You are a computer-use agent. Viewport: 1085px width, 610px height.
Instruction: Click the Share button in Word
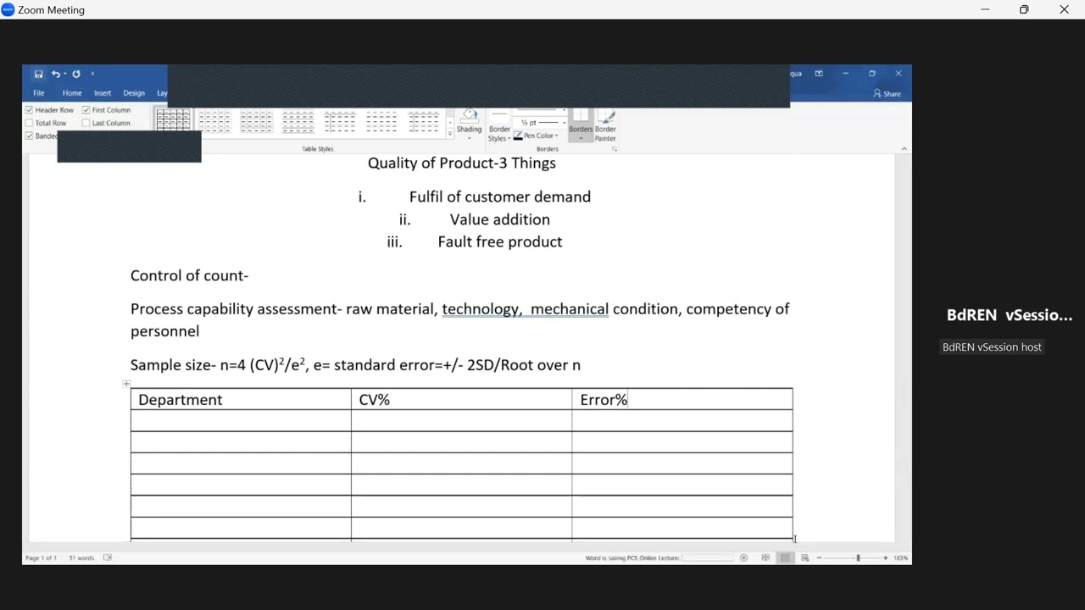pos(887,93)
